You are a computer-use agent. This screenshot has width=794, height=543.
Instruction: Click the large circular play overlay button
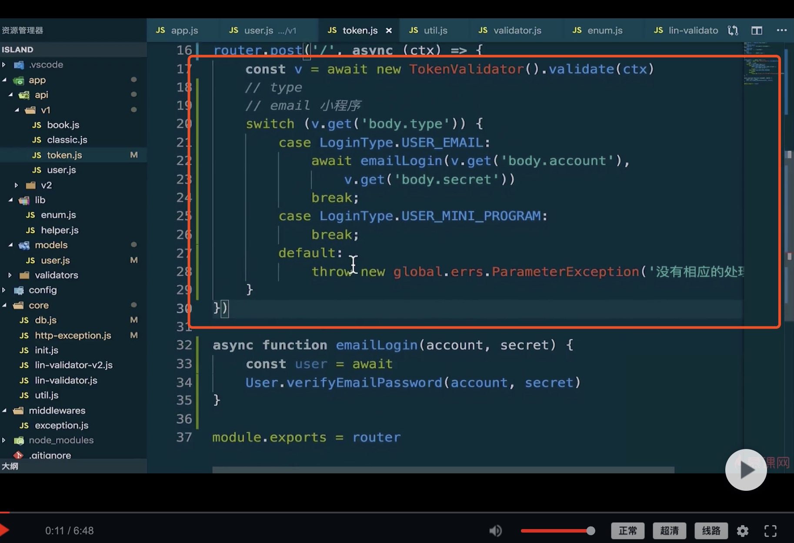pos(746,470)
